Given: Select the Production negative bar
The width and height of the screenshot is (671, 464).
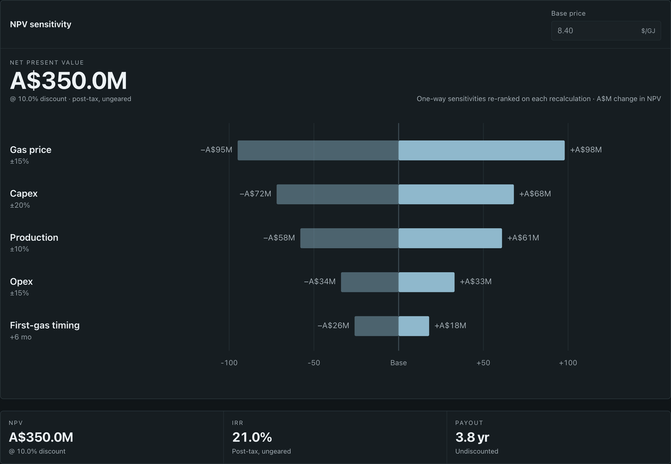Looking at the screenshot, I should click(349, 238).
